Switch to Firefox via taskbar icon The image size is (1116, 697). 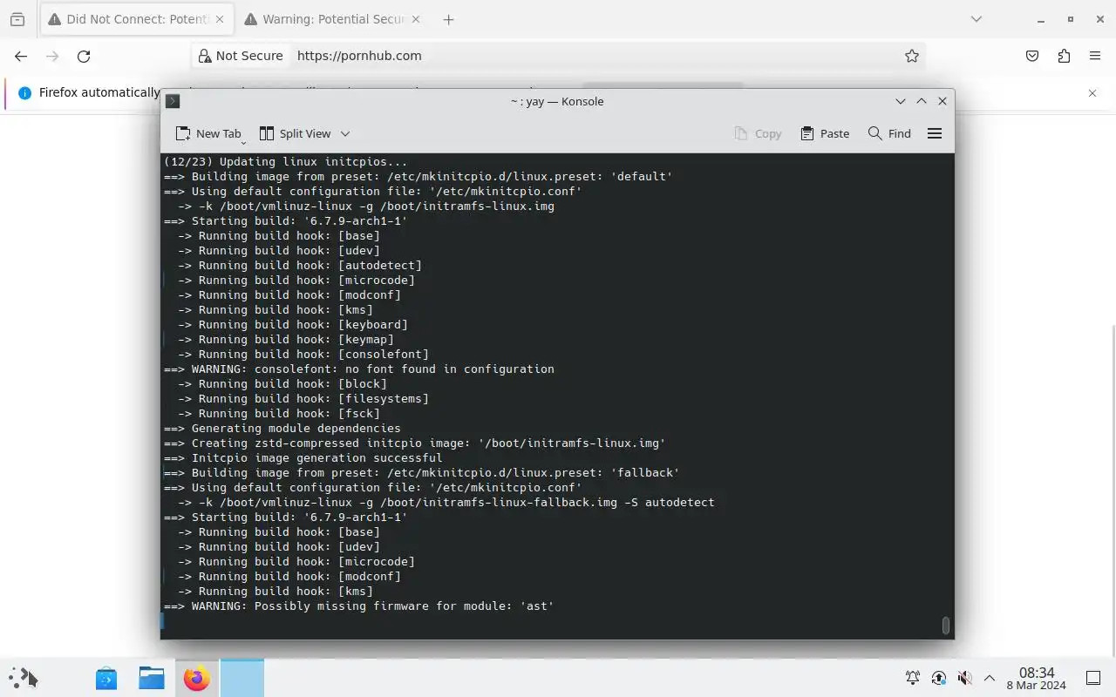197,677
